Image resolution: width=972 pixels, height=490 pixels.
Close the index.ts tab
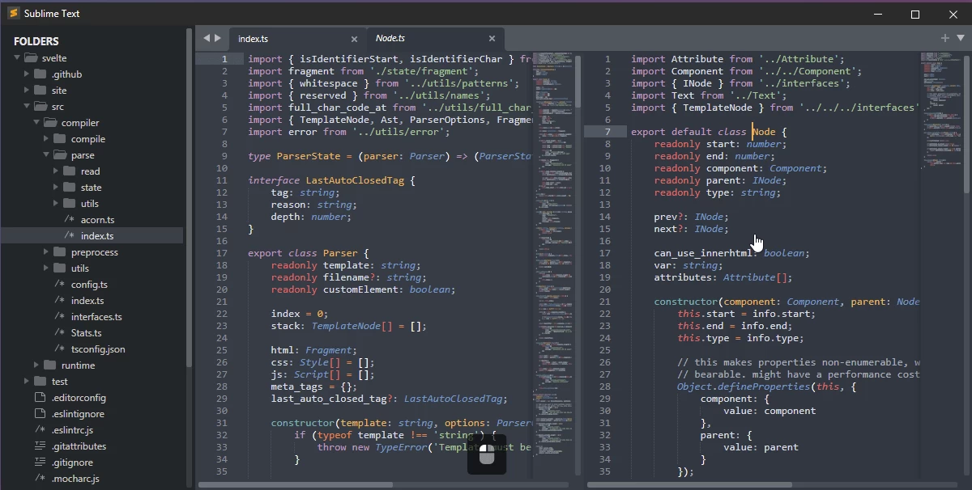coord(354,39)
